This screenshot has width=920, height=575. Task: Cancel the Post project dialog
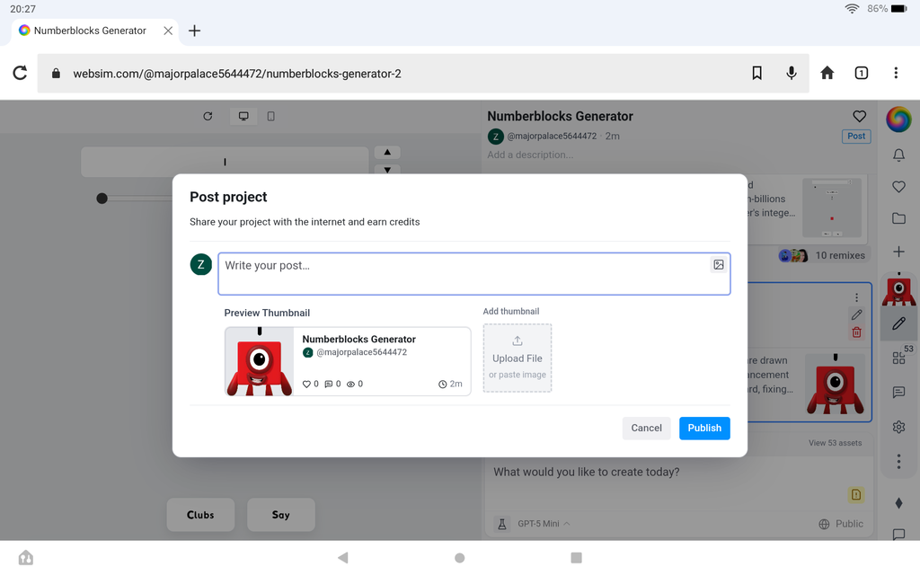click(646, 428)
